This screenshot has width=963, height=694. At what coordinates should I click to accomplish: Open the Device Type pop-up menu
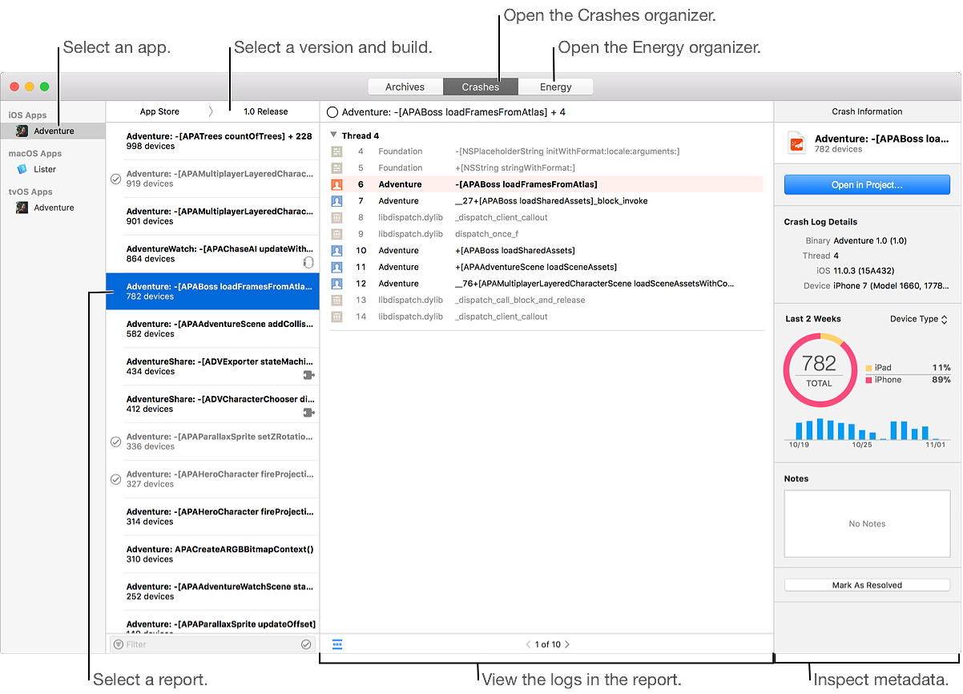(x=919, y=319)
